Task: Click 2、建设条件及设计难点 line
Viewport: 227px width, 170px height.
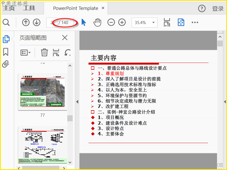Action: point(122,123)
